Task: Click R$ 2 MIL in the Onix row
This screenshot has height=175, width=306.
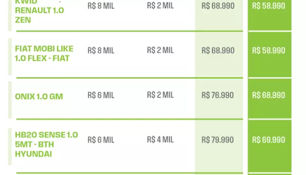Action: click(x=160, y=95)
